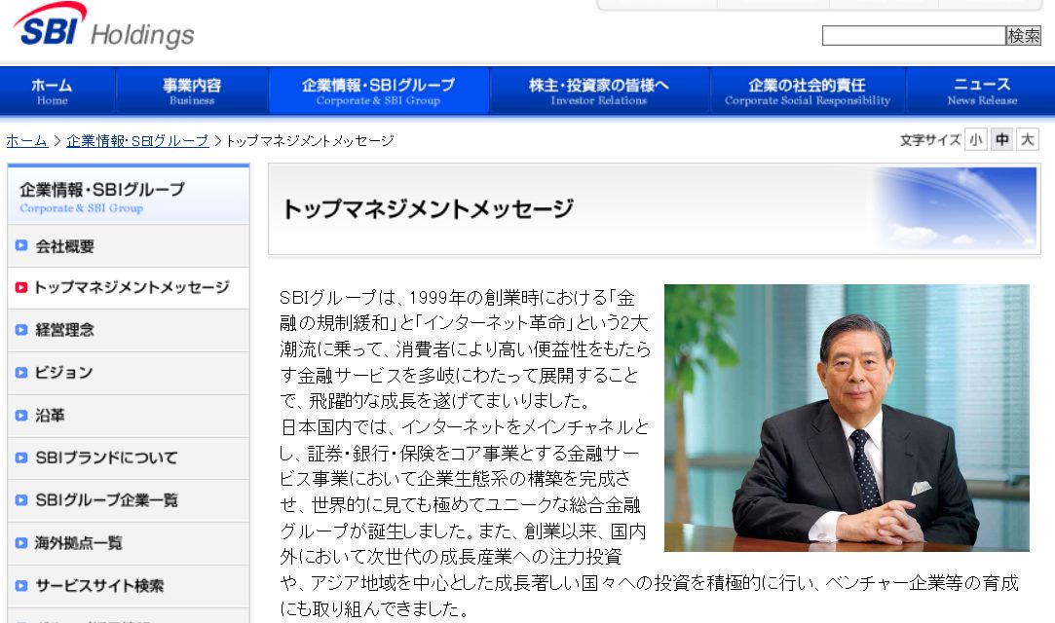This screenshot has width=1055, height=623.
Task: Open 経営理念 in the sidebar
Action: (128, 330)
